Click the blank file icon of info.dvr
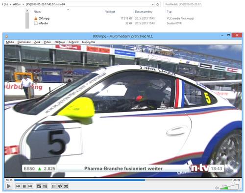 36,23
